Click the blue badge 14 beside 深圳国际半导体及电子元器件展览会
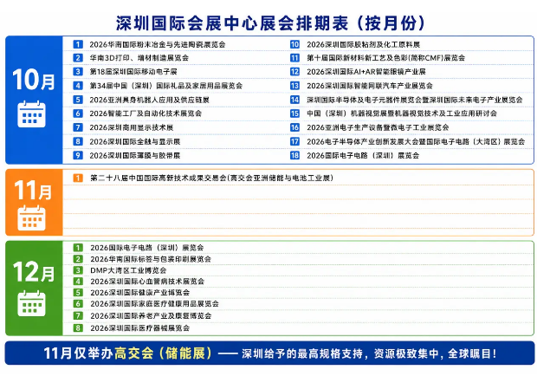The width and height of the screenshot is (537, 389). (x=294, y=100)
